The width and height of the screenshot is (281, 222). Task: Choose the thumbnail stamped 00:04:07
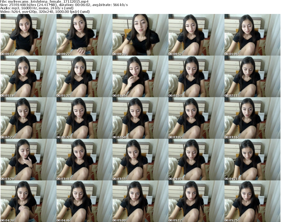196,160
